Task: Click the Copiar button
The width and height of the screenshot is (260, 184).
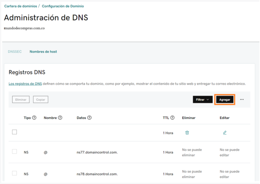Action: point(41,100)
